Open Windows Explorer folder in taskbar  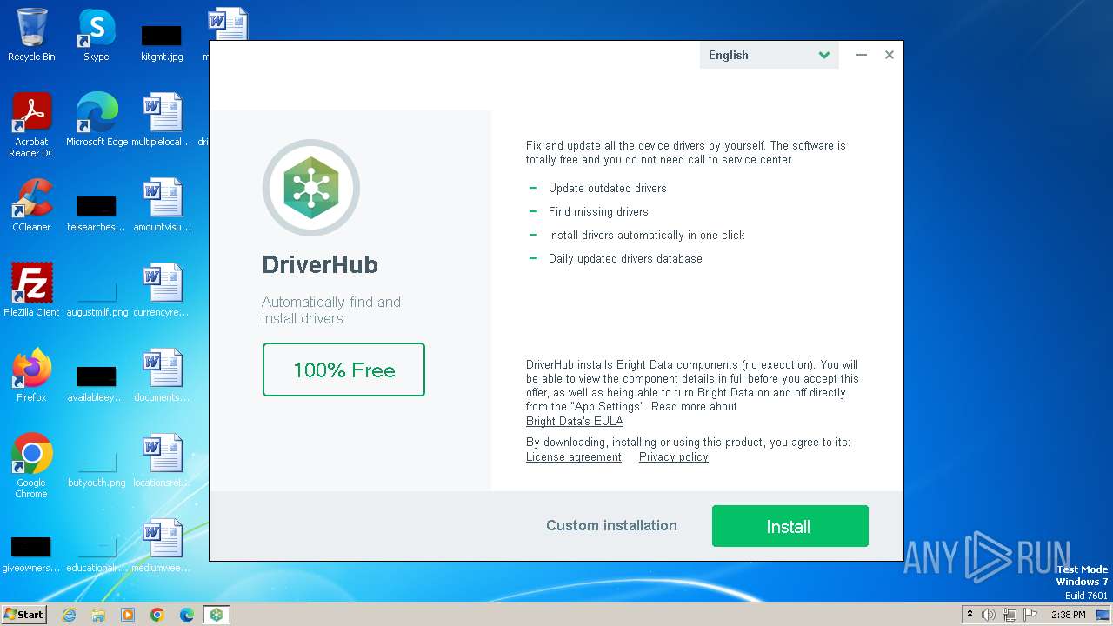pos(98,615)
